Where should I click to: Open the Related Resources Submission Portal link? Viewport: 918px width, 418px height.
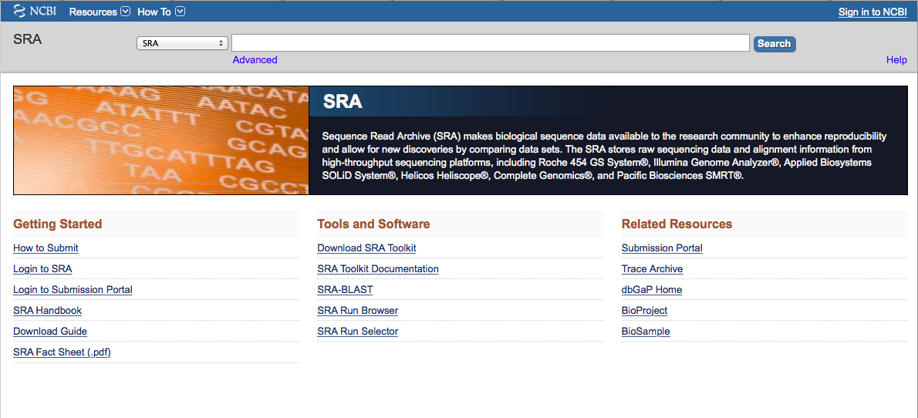click(662, 248)
